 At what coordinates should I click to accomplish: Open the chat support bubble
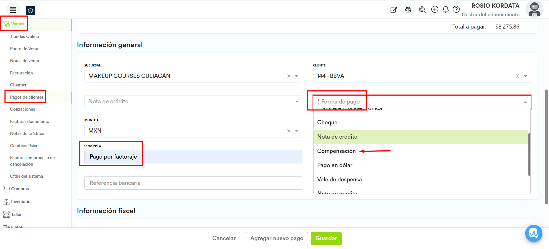point(534,233)
